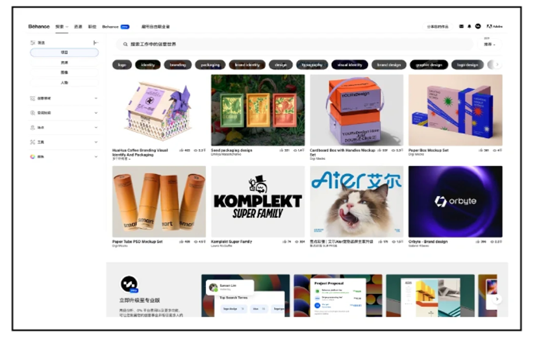539x340 pixels.
Task: Open the first navigation dropdown menu
Action: click(x=62, y=27)
